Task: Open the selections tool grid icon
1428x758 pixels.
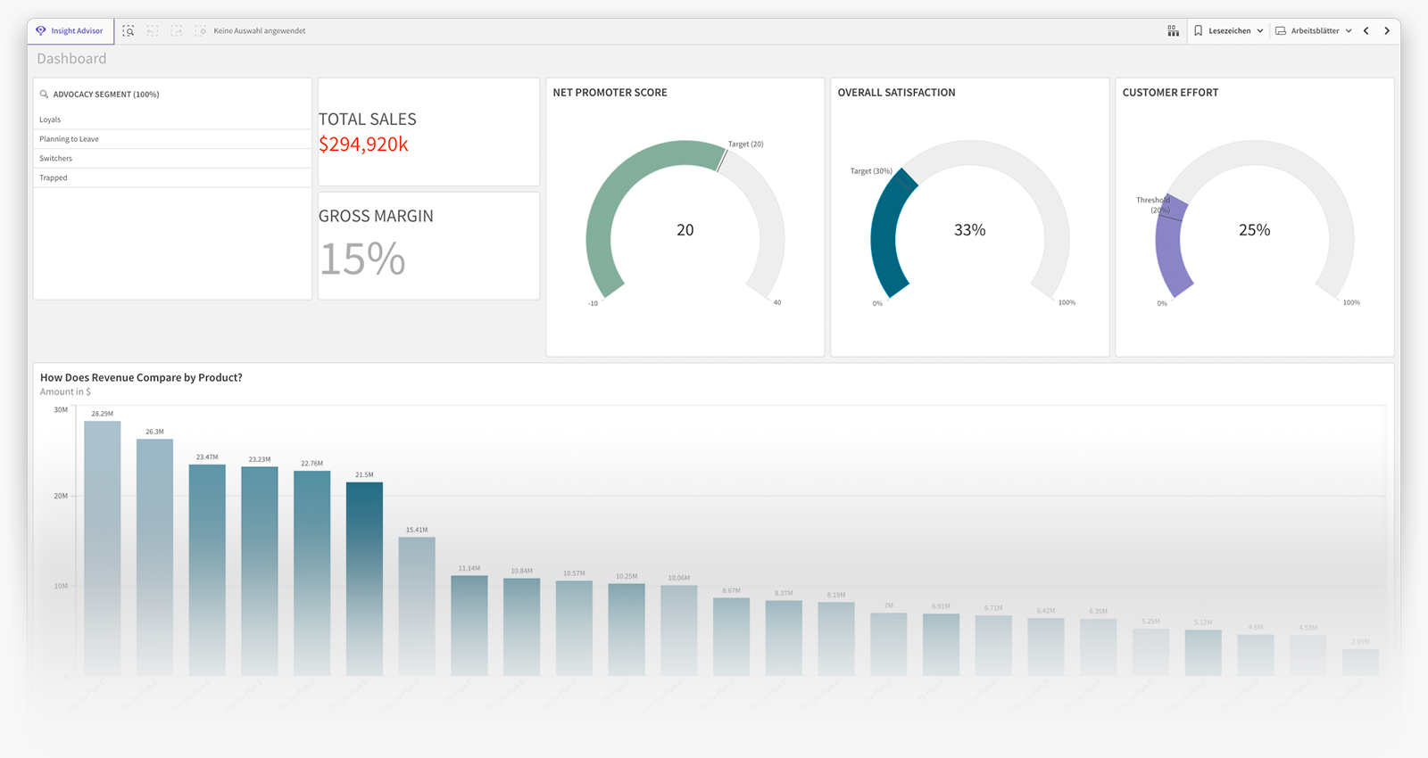Action: point(1173,31)
